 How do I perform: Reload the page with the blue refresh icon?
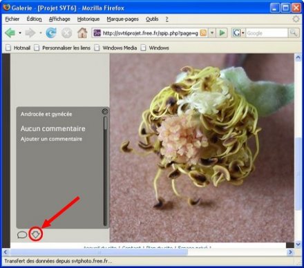pyautogui.click(x=51, y=33)
